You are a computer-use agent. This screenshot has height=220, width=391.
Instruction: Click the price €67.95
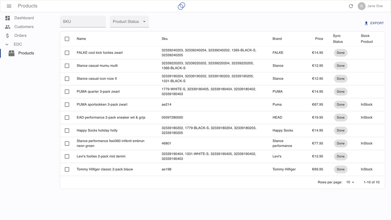[317, 105]
